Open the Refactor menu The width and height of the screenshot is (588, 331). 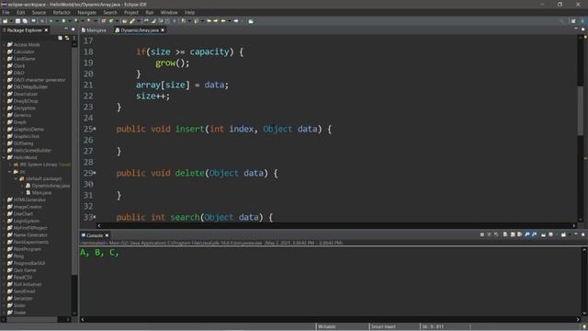tap(62, 12)
